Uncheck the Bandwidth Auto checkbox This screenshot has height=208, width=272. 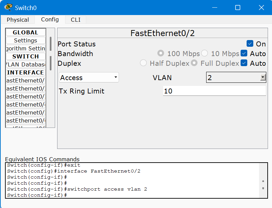(x=244, y=53)
